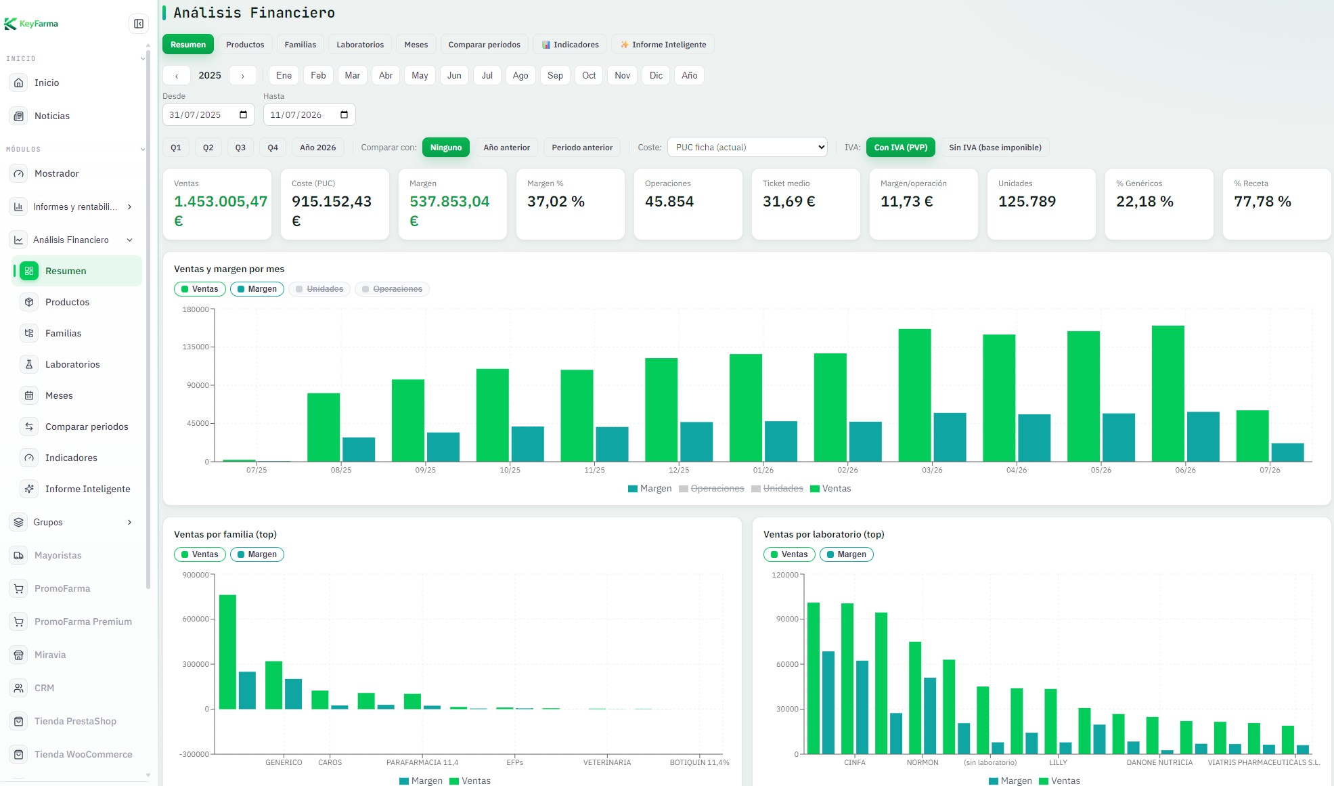This screenshot has width=1334, height=786.
Task: Click the PromoFarma cart icon
Action: [19, 588]
